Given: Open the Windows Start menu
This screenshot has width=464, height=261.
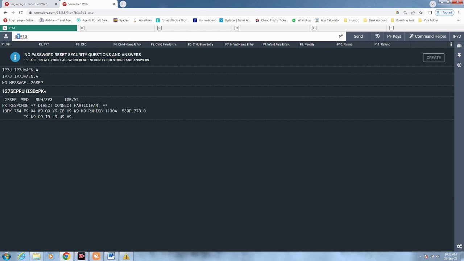Looking at the screenshot, I should [x=7, y=256].
